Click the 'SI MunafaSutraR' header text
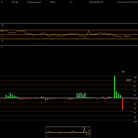Viewport: 138px width, 138px height. 34,2
